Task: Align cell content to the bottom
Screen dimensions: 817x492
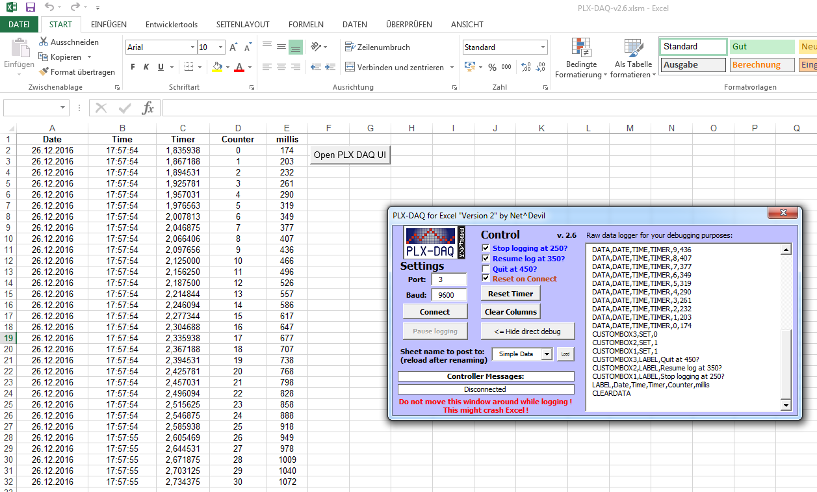Action: (296, 47)
